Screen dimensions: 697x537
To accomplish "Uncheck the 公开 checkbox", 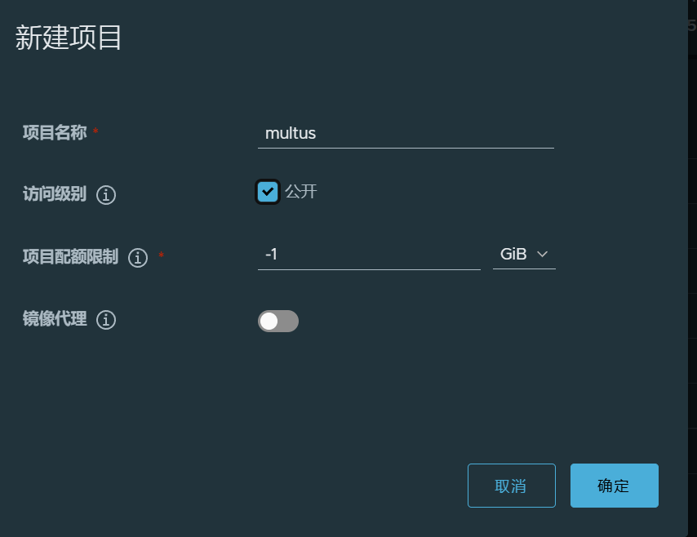I will [268, 192].
